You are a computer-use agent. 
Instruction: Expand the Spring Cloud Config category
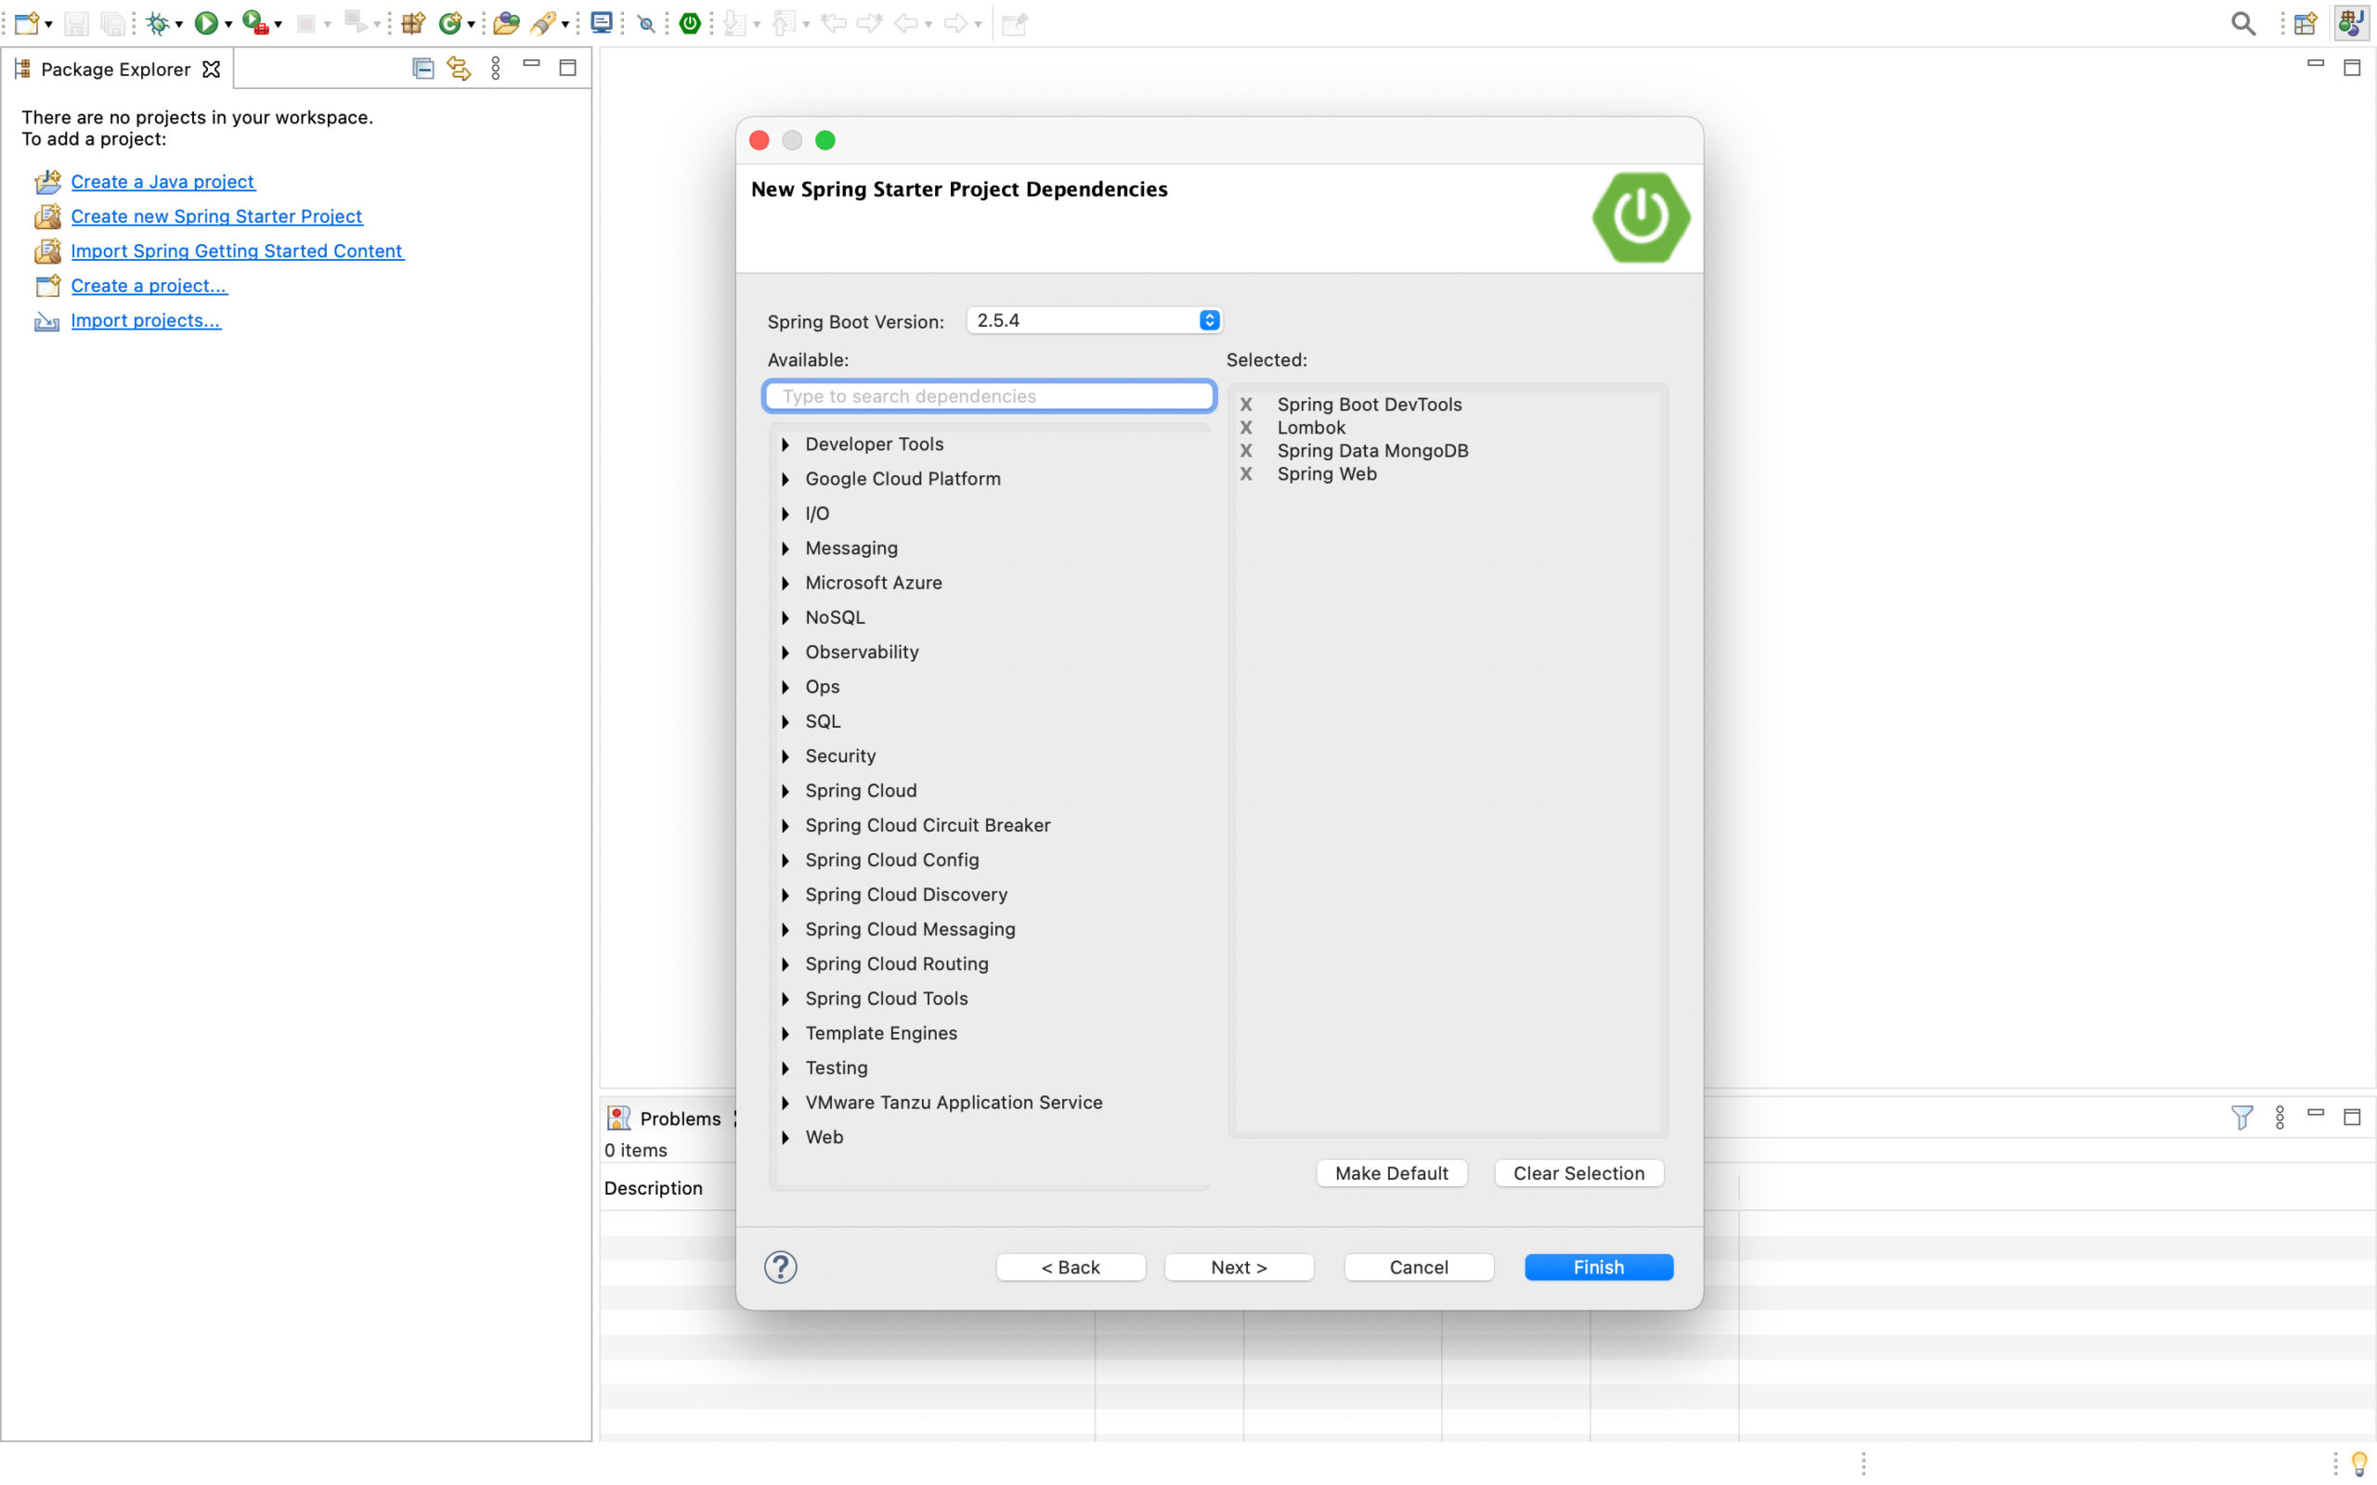pos(786,860)
